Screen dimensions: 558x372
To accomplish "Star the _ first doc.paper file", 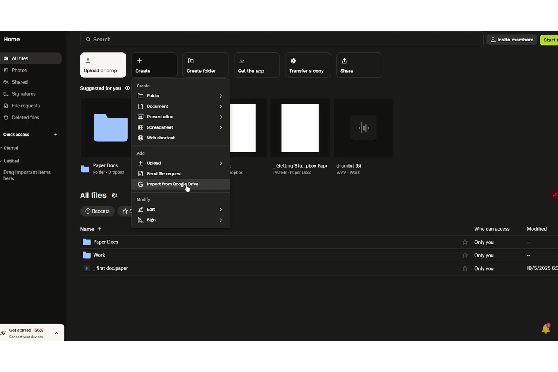I will tap(465, 268).
